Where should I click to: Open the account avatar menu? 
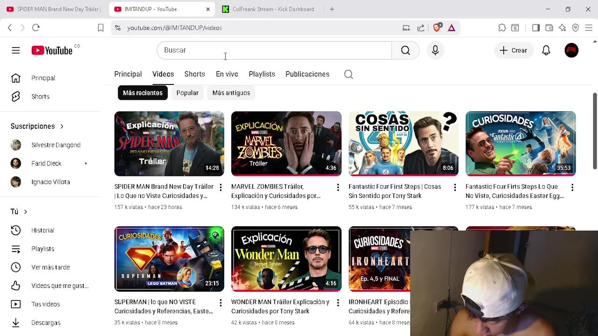(571, 50)
